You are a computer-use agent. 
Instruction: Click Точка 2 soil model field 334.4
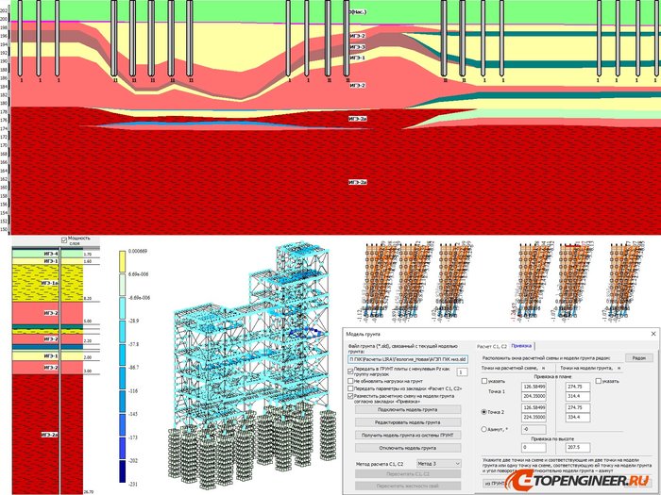pyautogui.click(x=578, y=417)
